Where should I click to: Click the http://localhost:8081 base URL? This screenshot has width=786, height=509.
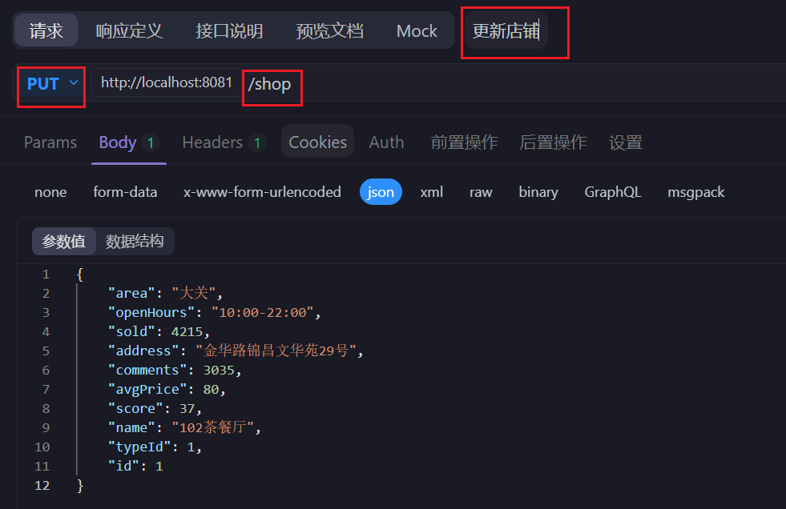pos(167,82)
